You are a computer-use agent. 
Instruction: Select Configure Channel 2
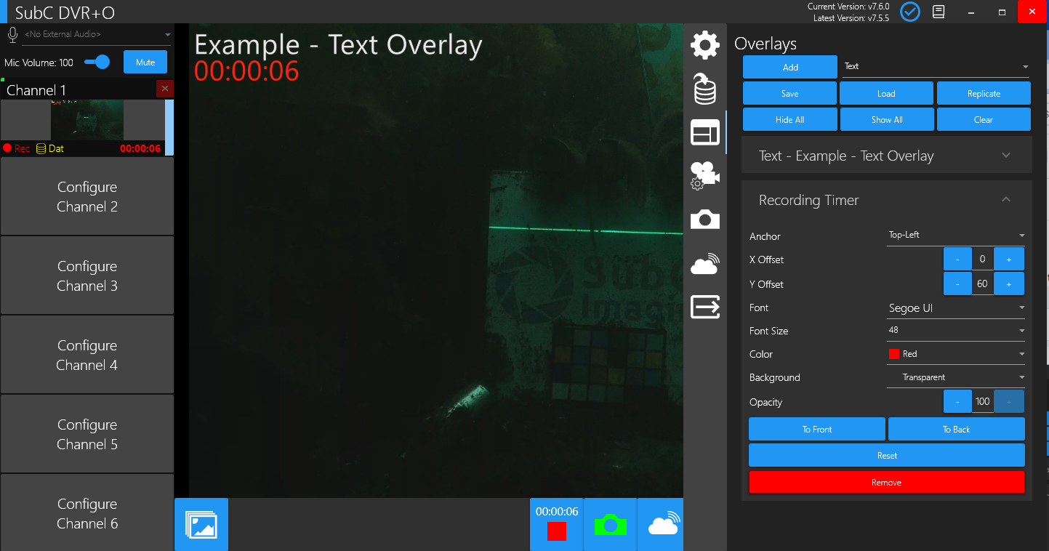[x=87, y=197]
